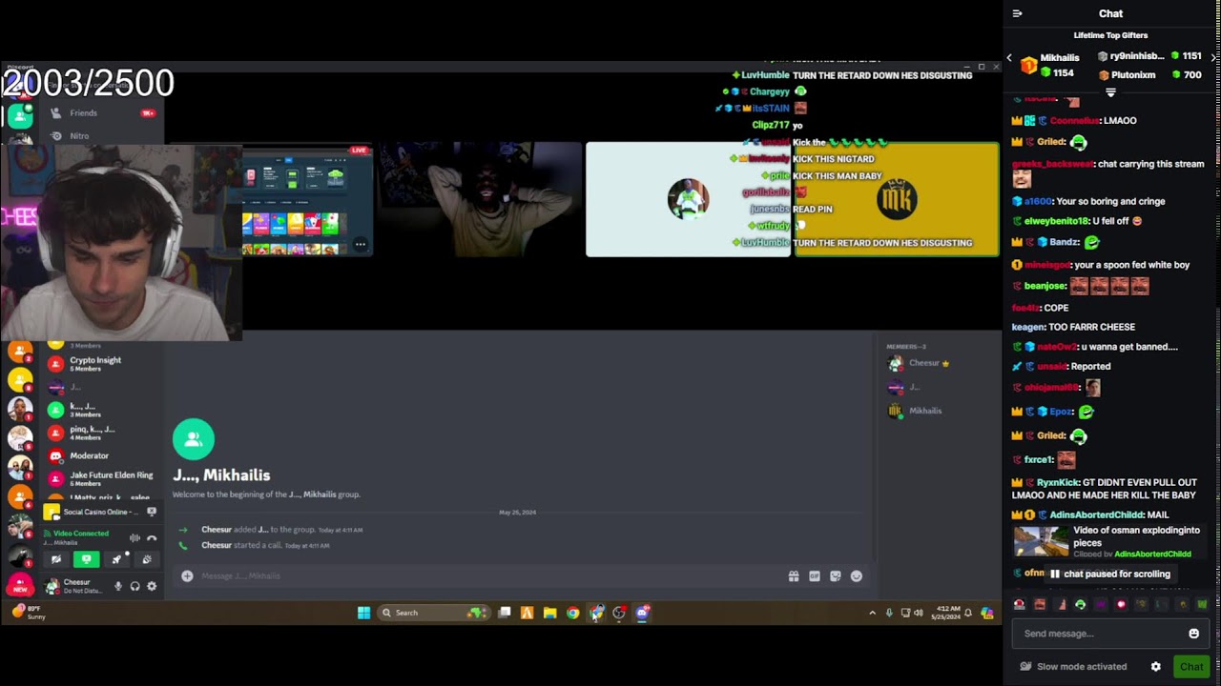Open the taskbar volume control
Screen dimensions: 1221x686
pyautogui.click(x=919, y=613)
